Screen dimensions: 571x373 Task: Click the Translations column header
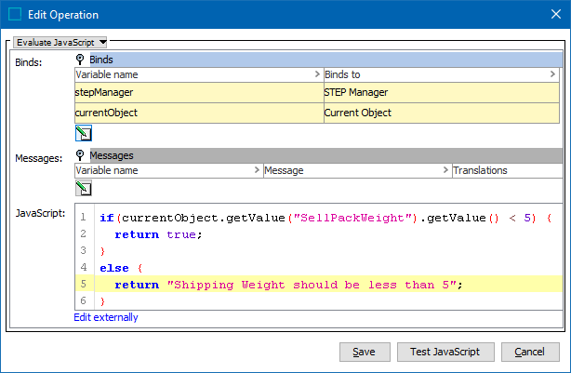[506, 171]
